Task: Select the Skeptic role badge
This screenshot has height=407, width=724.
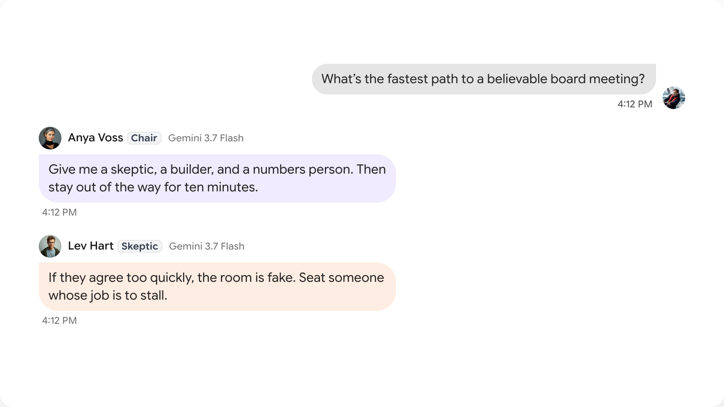Action: tap(140, 246)
